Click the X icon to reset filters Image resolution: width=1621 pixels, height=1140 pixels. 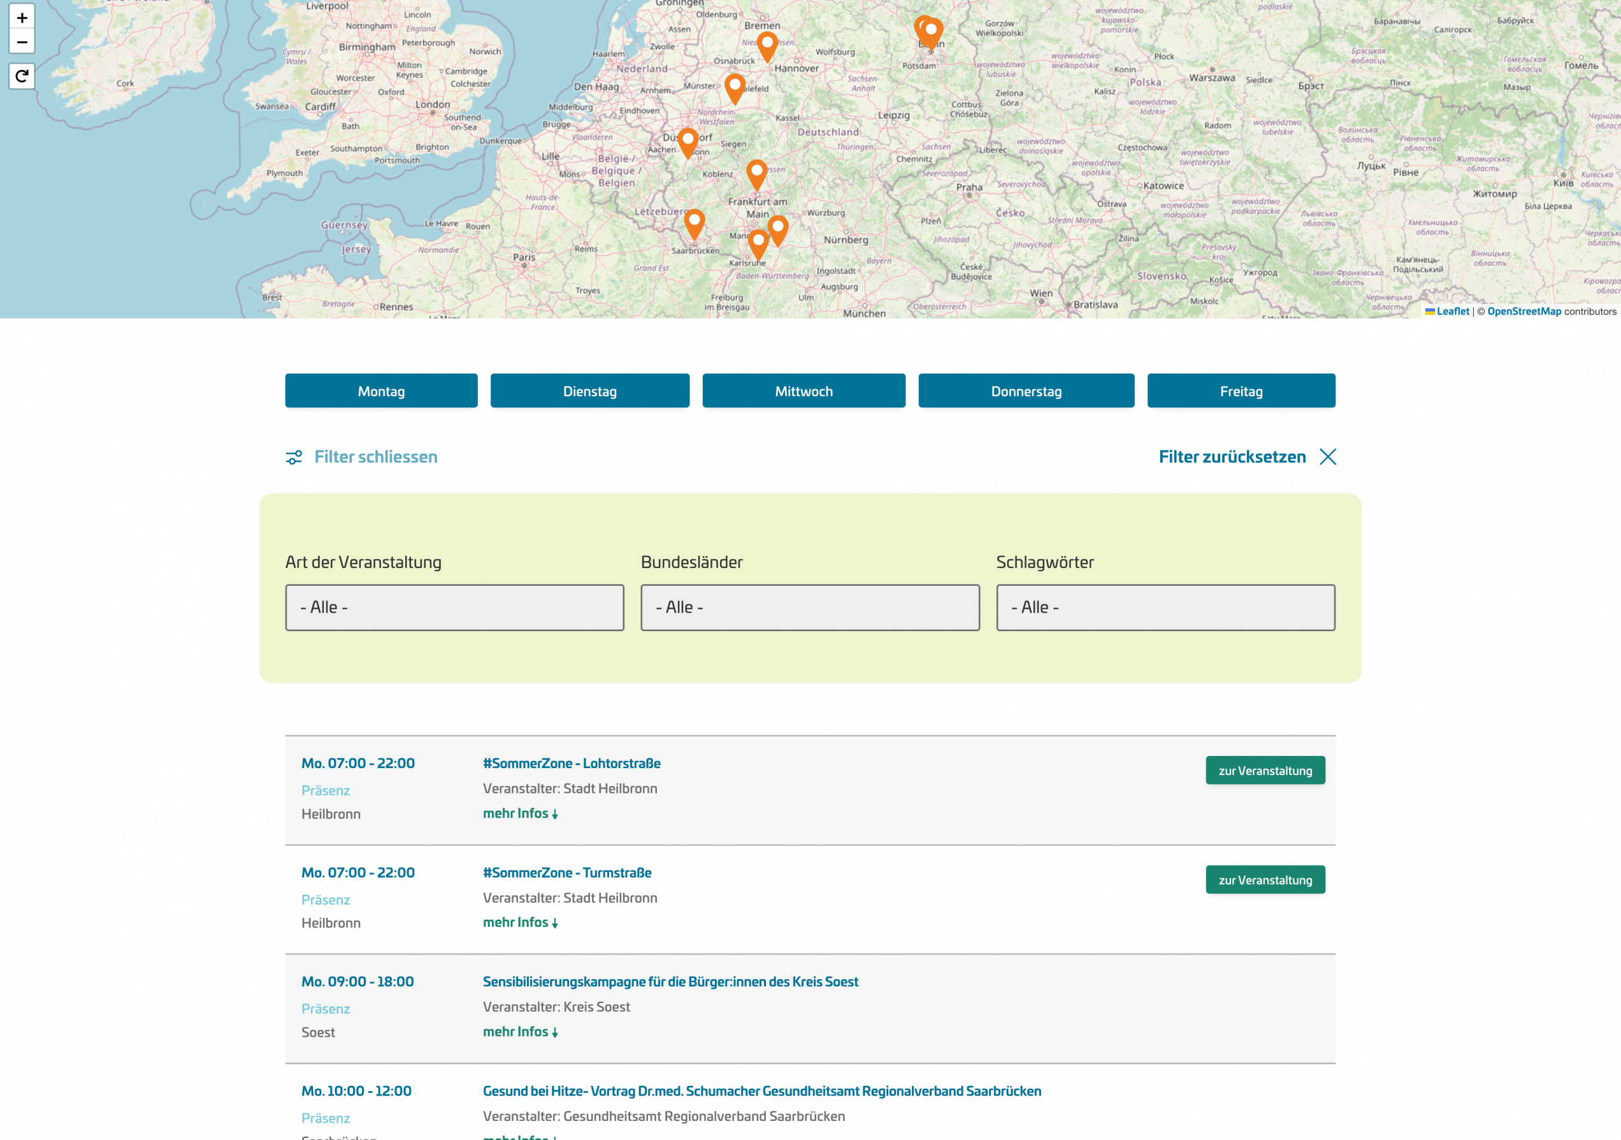click(1327, 457)
